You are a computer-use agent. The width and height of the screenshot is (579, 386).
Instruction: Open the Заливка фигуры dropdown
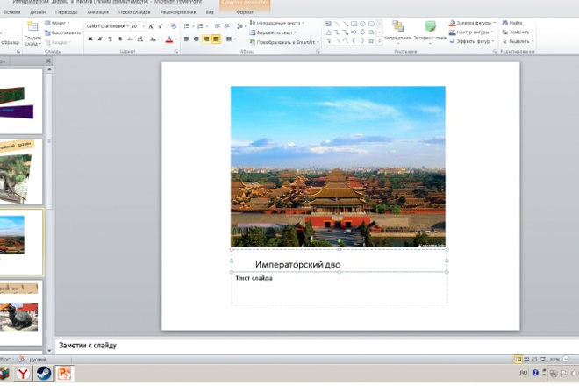(x=472, y=23)
